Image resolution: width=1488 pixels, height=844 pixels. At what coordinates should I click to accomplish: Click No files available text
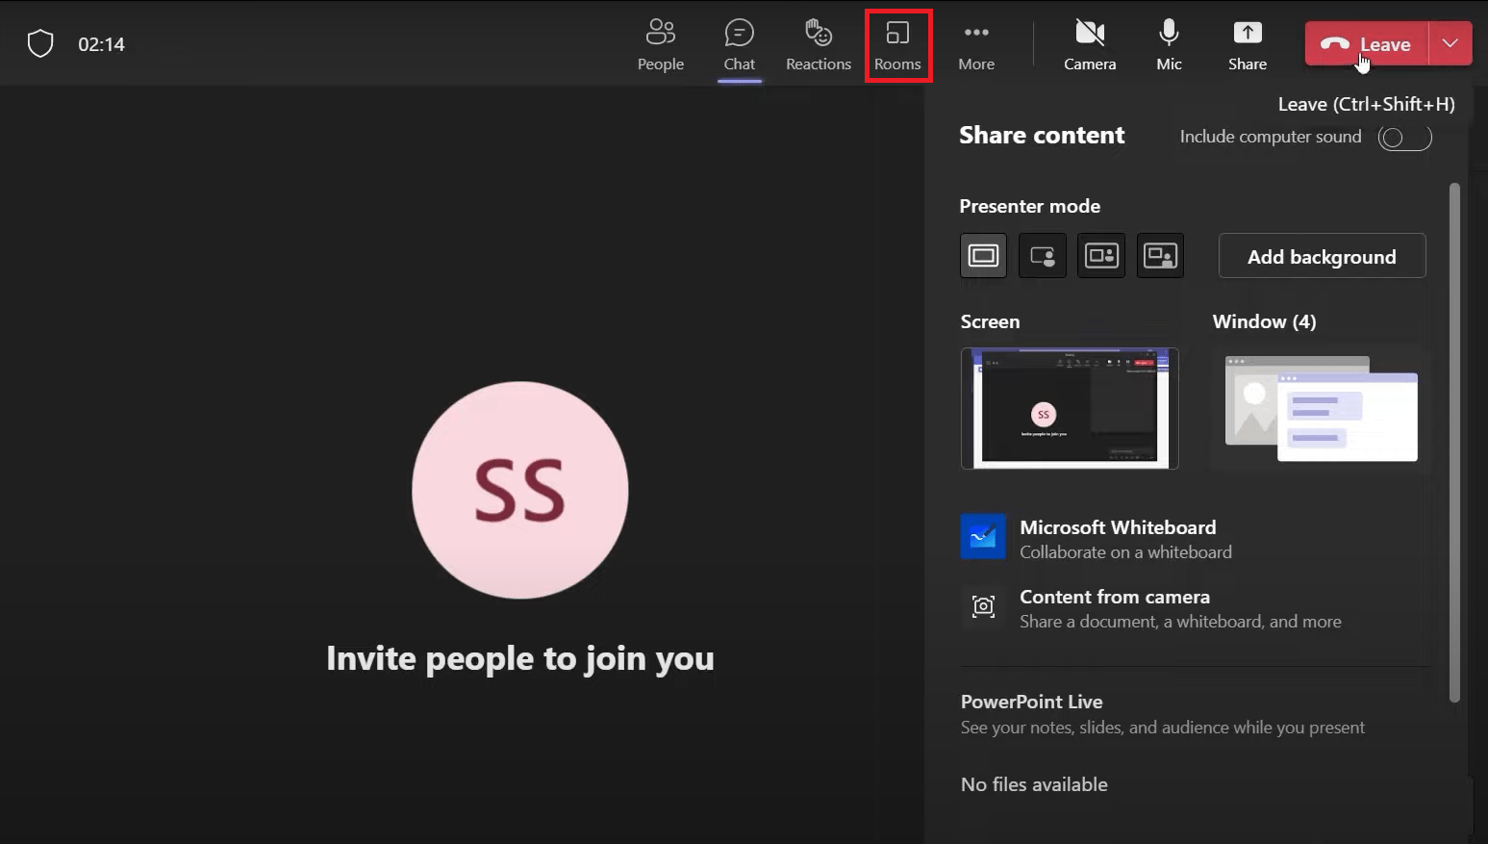pos(1034,784)
